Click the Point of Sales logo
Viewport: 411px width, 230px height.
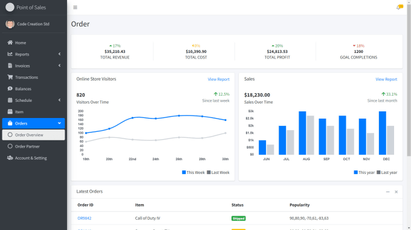tap(10, 7)
